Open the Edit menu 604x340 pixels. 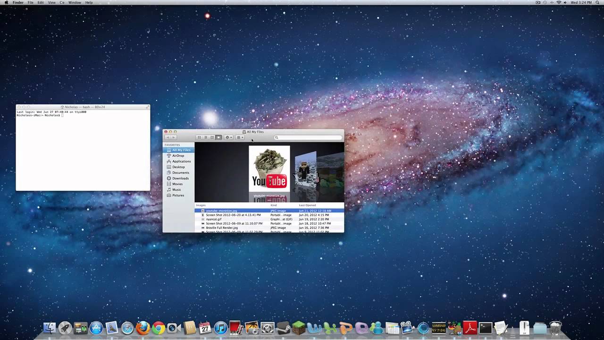[x=41, y=2]
